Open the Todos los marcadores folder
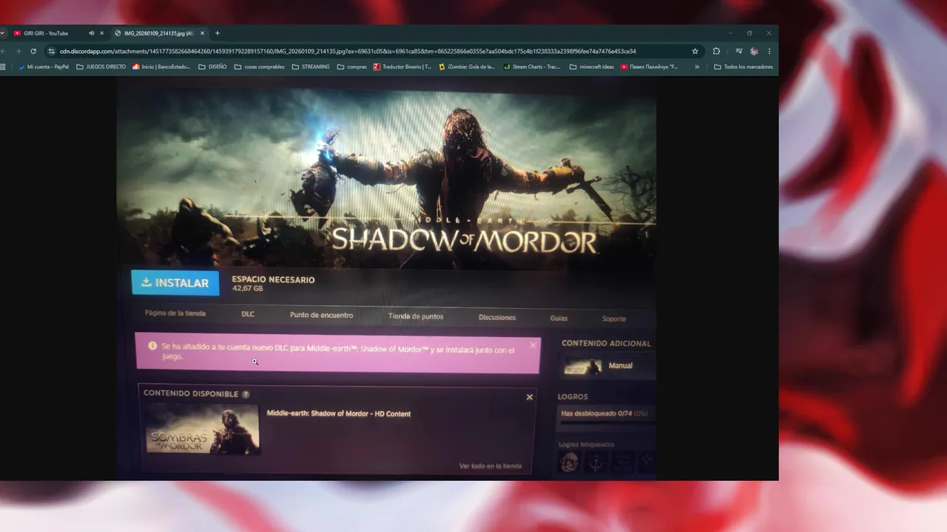The width and height of the screenshot is (947, 532). (x=744, y=66)
